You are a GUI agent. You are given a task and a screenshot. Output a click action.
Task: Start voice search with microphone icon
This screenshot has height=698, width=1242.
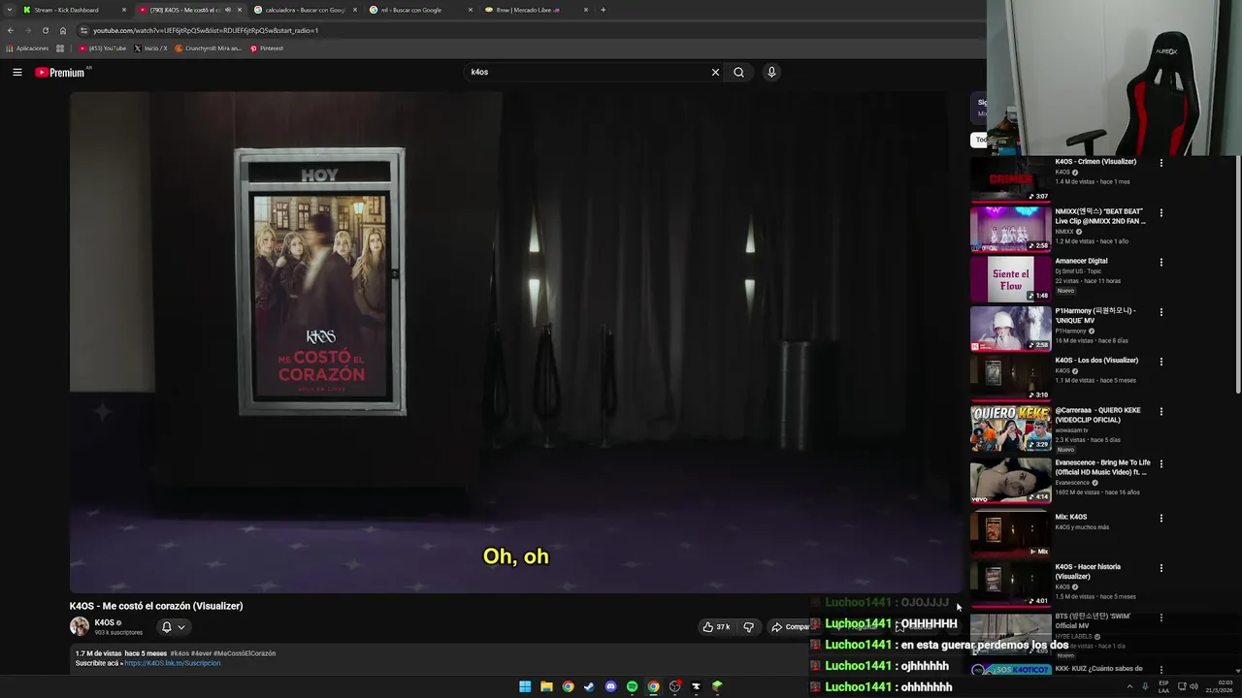click(x=771, y=72)
